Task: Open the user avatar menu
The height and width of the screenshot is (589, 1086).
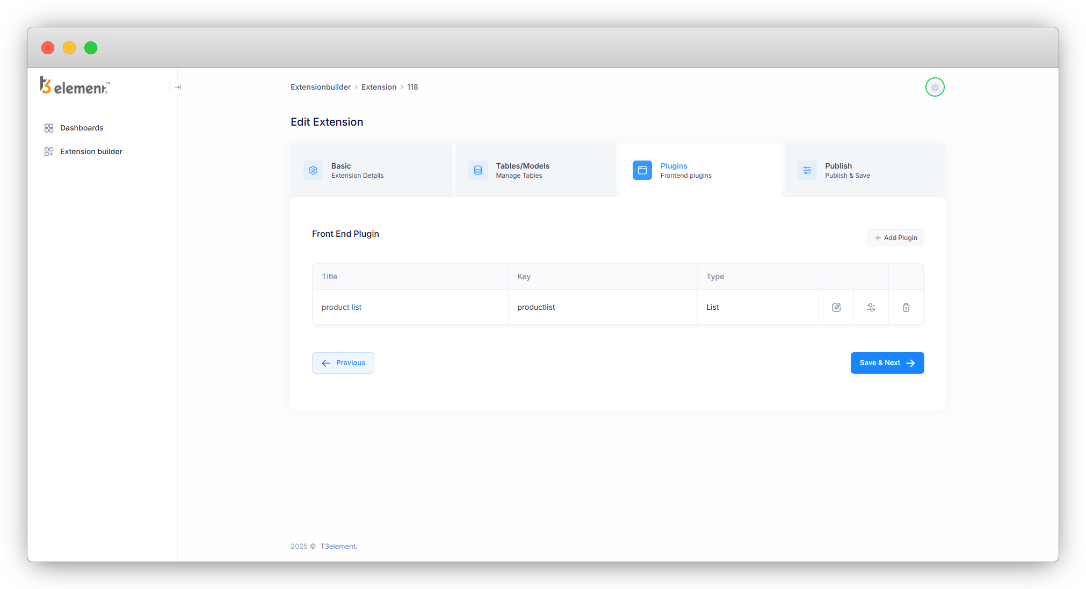Action: [935, 87]
